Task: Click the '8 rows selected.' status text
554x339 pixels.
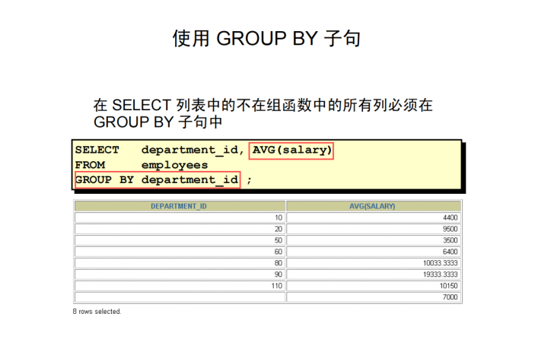Action: coord(97,312)
